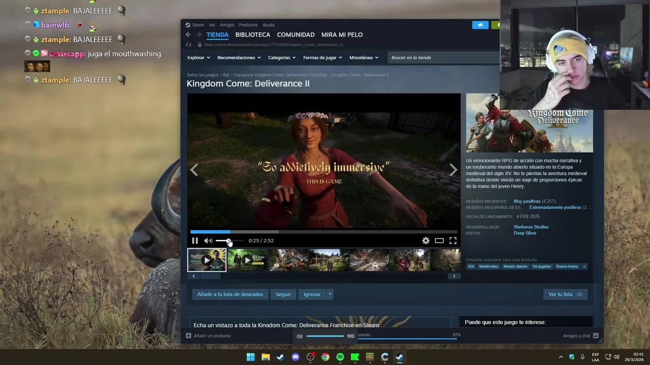Switch to the BIBLIOTECA tab
Viewport: 650px width, 365px height.
pos(253,35)
